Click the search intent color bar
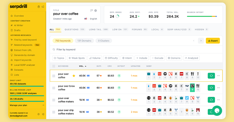 pos(202,16)
